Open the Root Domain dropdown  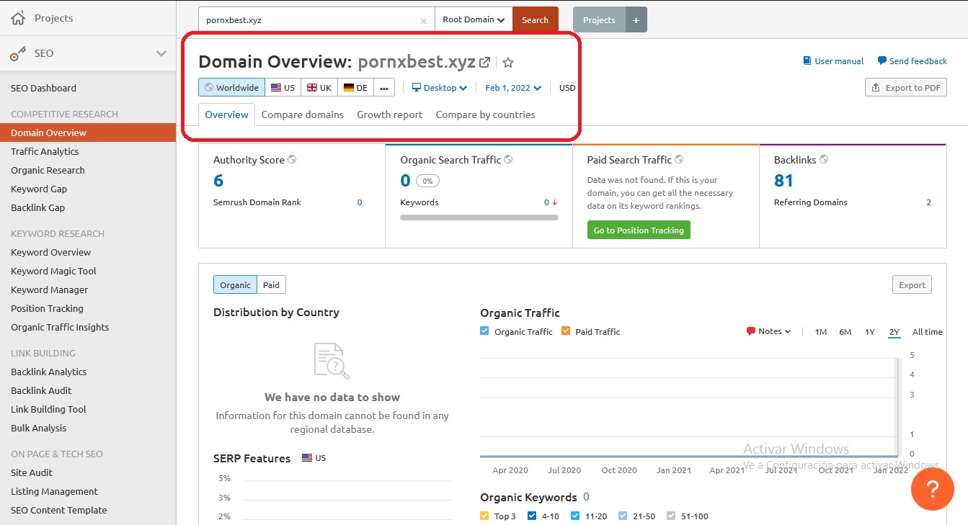click(x=474, y=20)
